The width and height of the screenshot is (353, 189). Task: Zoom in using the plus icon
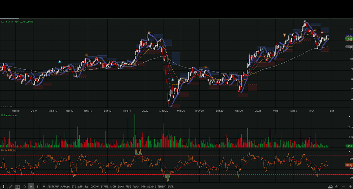point(350,187)
